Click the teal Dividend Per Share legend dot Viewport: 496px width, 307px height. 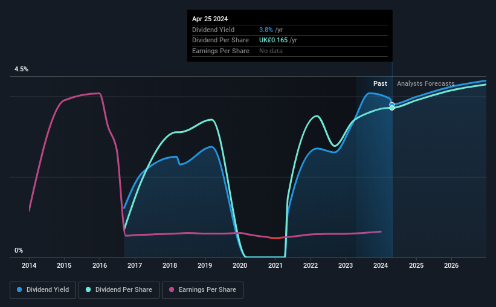tap(88, 289)
